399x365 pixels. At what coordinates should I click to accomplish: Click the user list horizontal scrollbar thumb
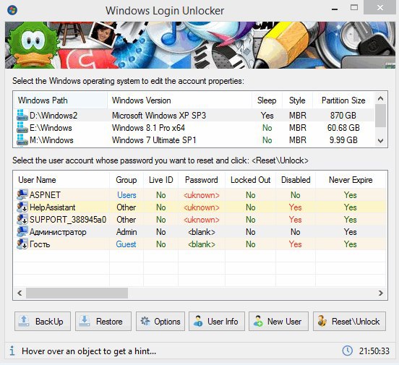point(77,293)
